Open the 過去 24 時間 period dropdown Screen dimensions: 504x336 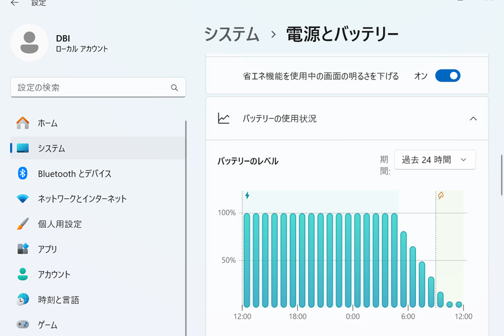(435, 160)
